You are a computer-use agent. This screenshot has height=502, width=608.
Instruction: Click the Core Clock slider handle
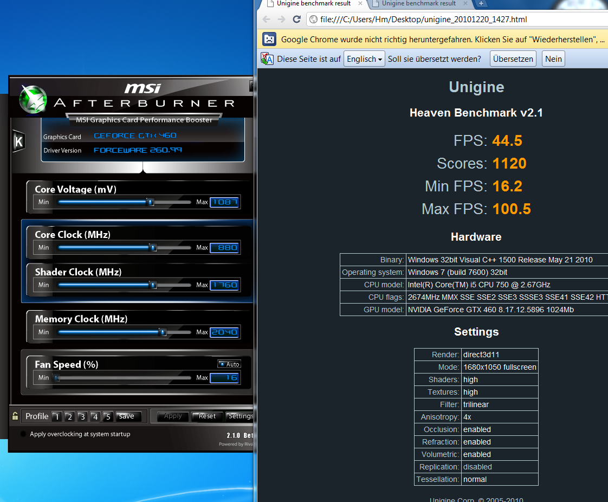click(x=153, y=248)
